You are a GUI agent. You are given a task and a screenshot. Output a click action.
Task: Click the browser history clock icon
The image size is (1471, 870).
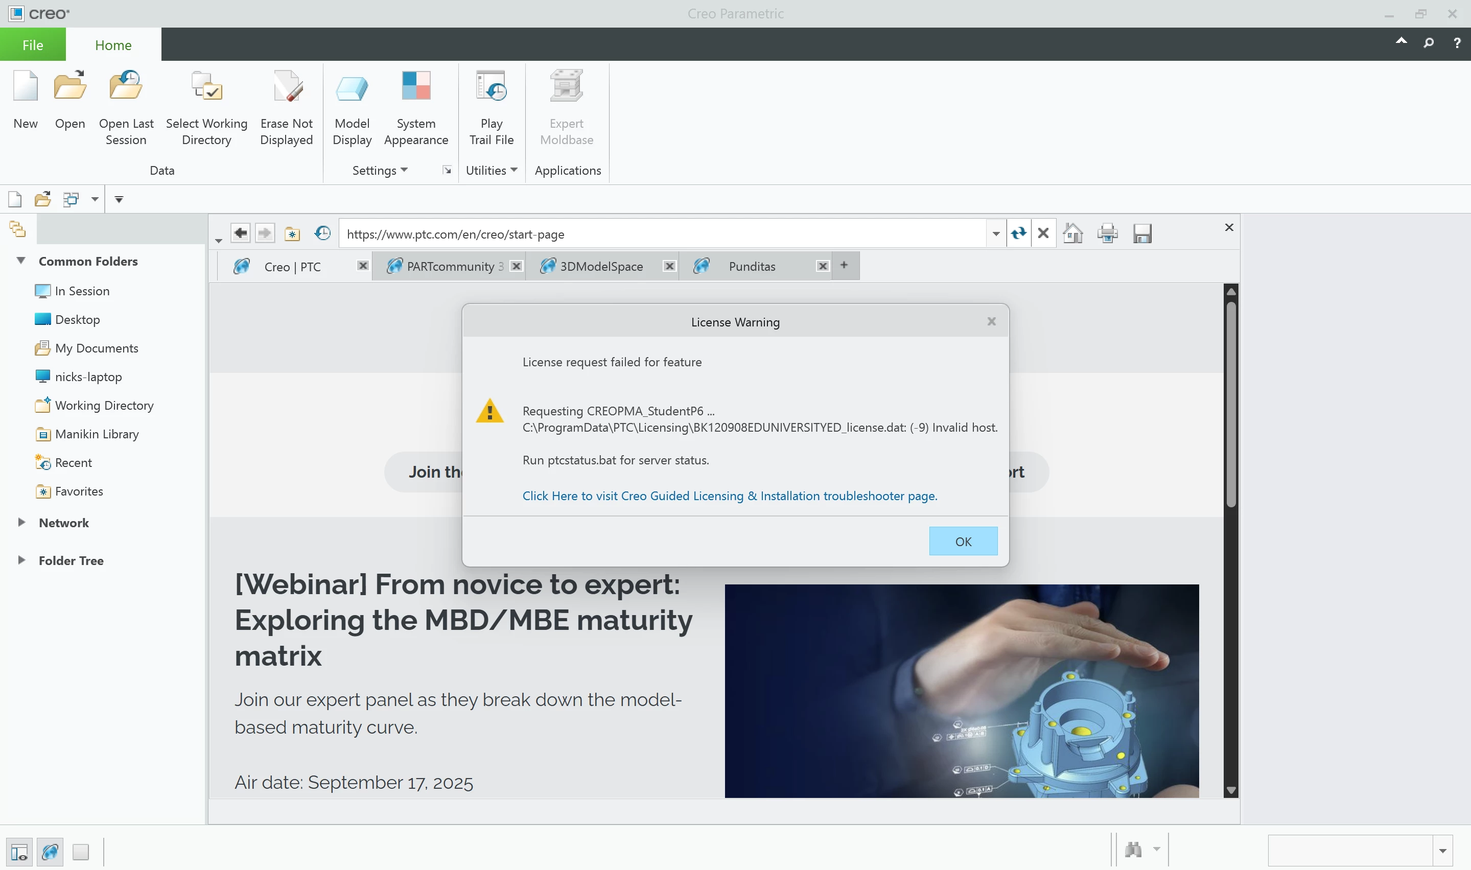pos(322,233)
